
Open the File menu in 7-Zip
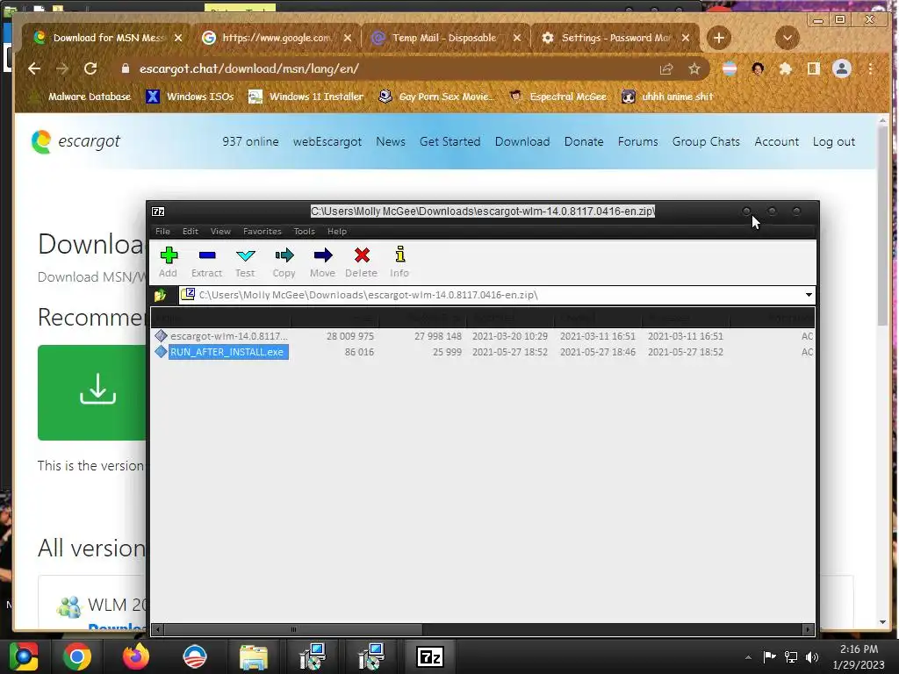click(x=162, y=232)
